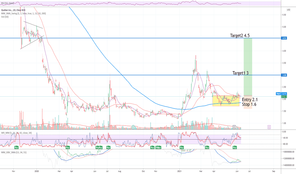
Task: Click the -40.00 value on WR_MM scale
Action: [285, 138]
